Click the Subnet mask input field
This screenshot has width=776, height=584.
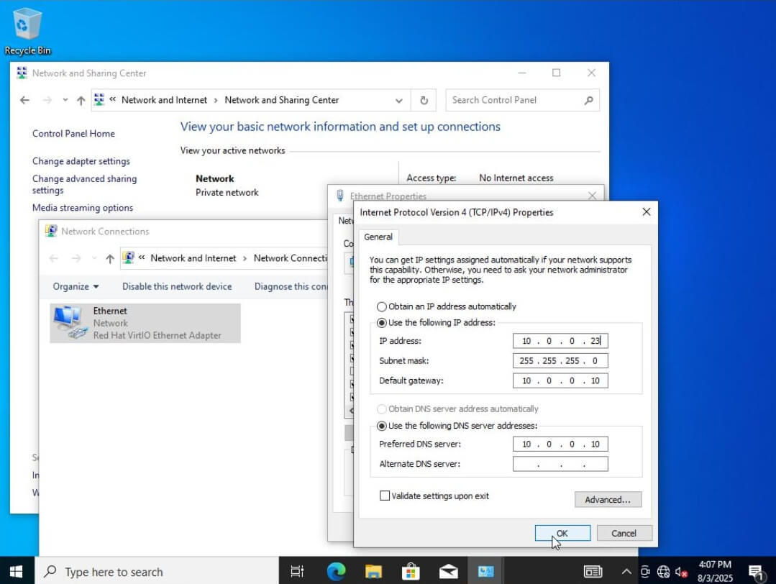click(560, 361)
